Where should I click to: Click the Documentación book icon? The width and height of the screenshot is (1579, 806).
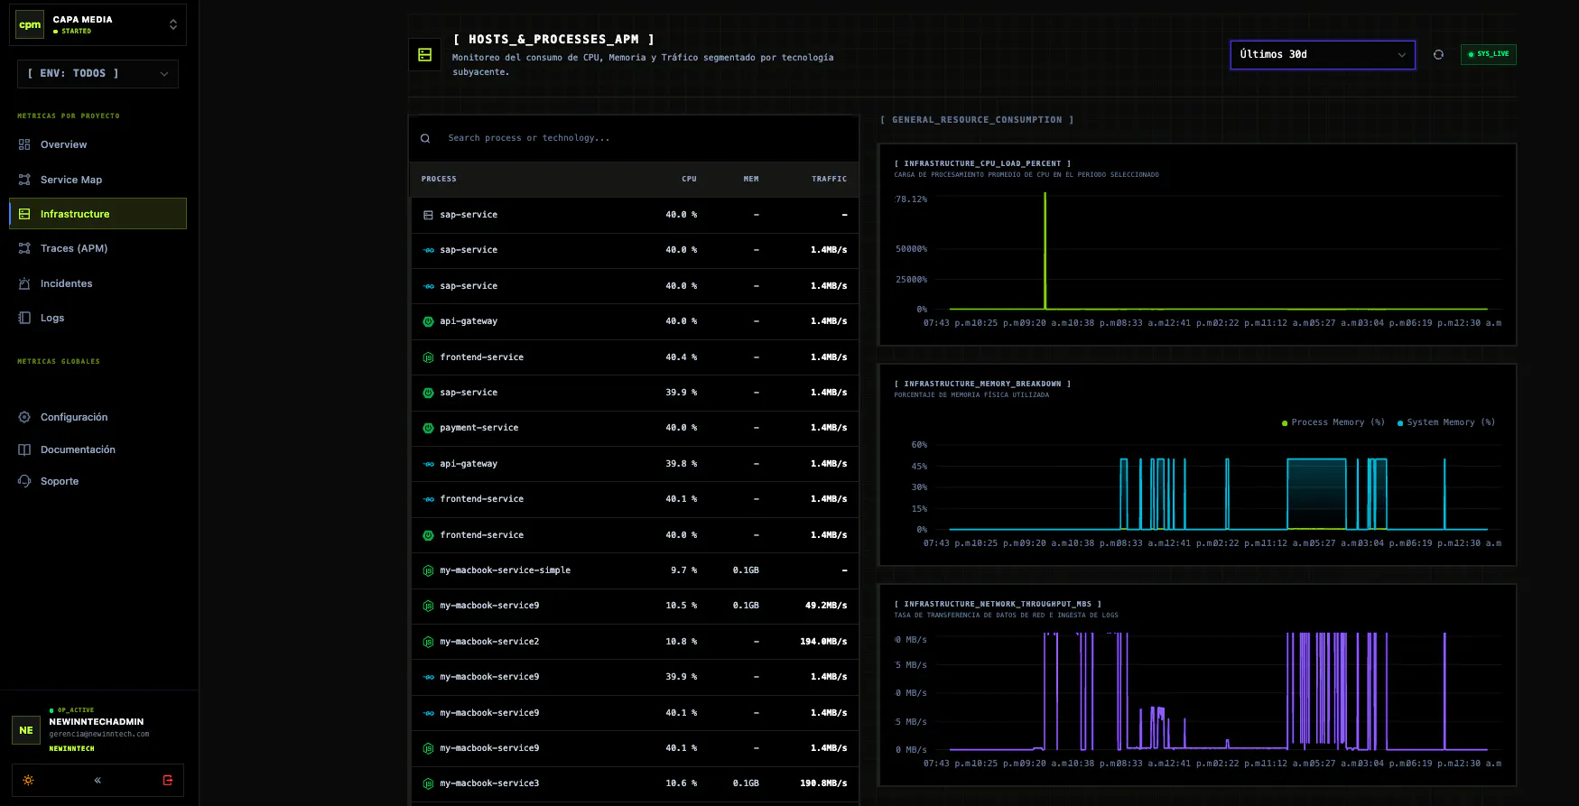[x=24, y=449]
